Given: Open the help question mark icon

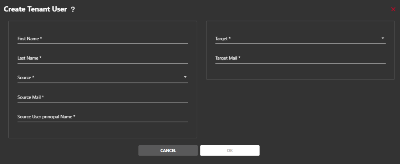Looking at the screenshot, I should tap(73, 10).
